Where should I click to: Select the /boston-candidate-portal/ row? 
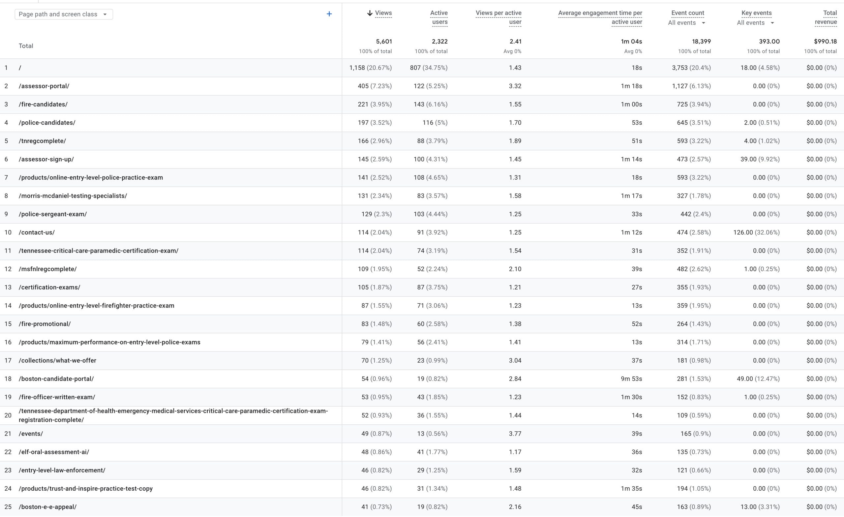click(x=56, y=379)
